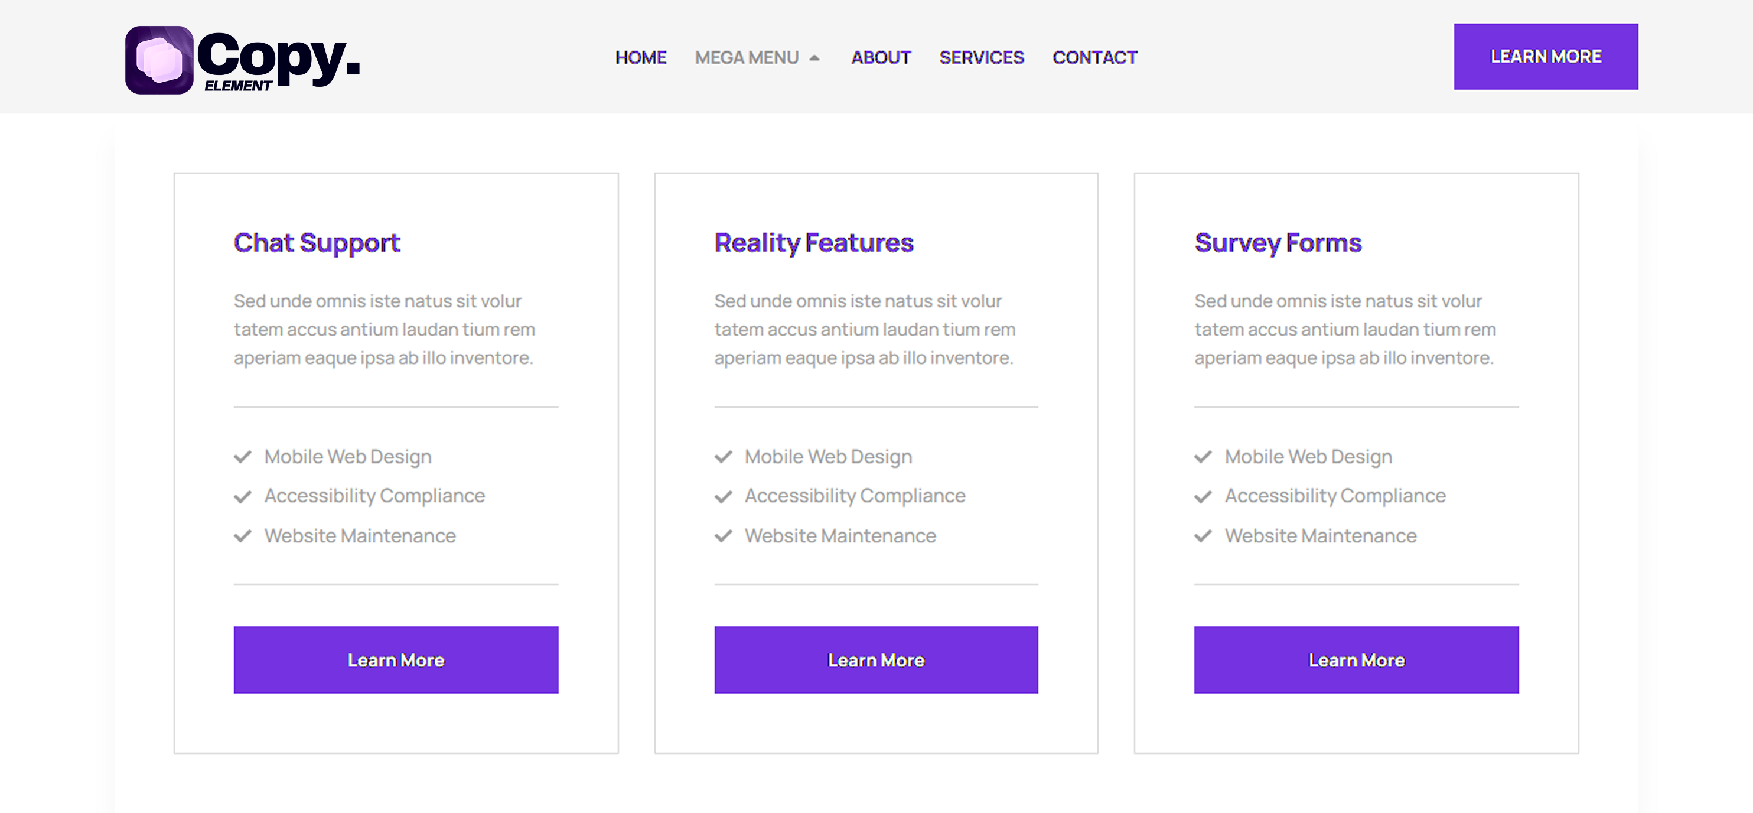
Task: Click checkmark beside Survey Forms Mobile Web Design
Action: coord(1203,457)
